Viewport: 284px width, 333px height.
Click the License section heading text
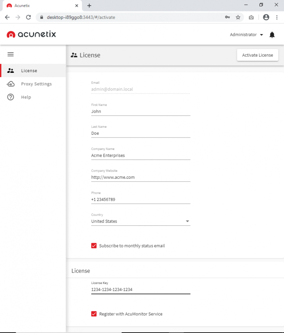coord(81,271)
